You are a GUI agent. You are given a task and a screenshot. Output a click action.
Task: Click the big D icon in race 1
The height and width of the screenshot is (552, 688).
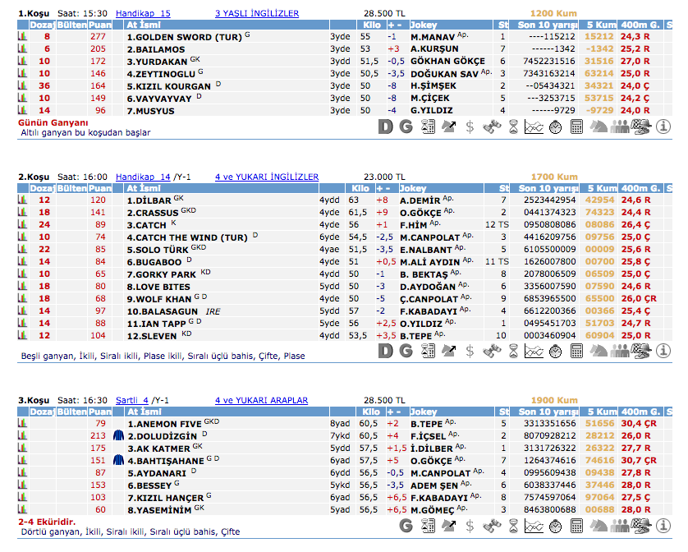click(385, 126)
